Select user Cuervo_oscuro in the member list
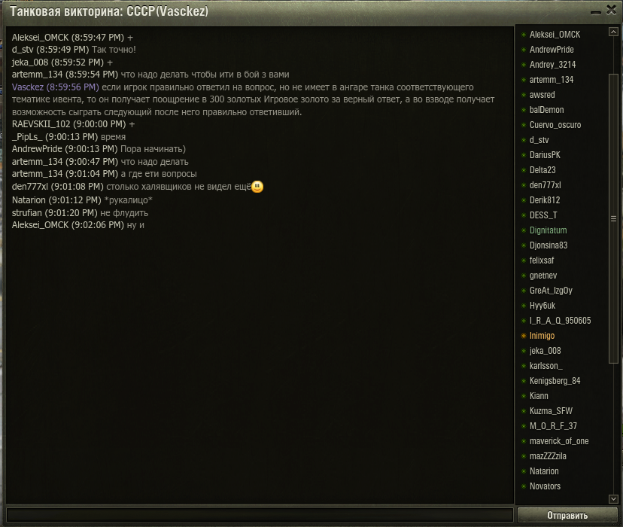The width and height of the screenshot is (623, 527). [555, 125]
